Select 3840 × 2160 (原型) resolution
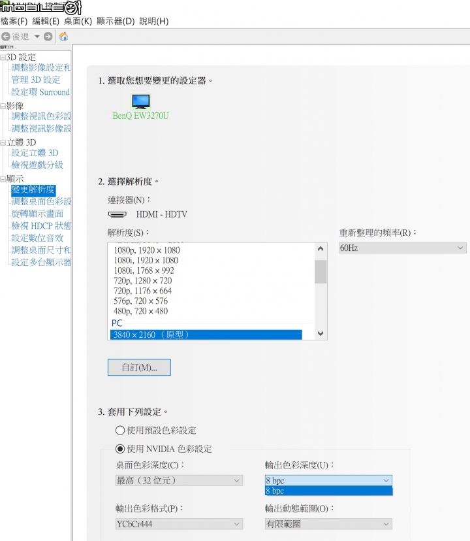This screenshot has width=470, height=541. pos(206,335)
